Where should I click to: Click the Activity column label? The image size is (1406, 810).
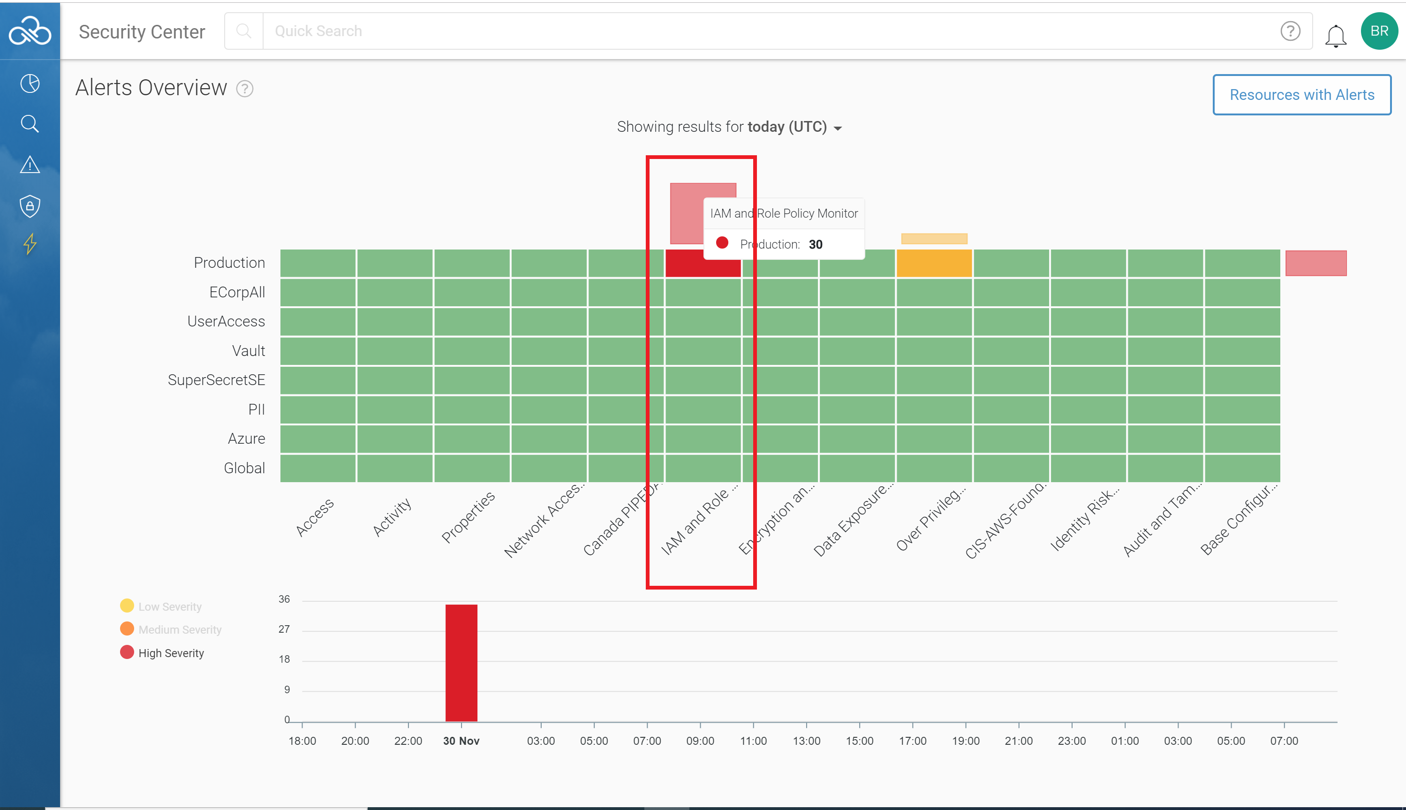pos(392,517)
